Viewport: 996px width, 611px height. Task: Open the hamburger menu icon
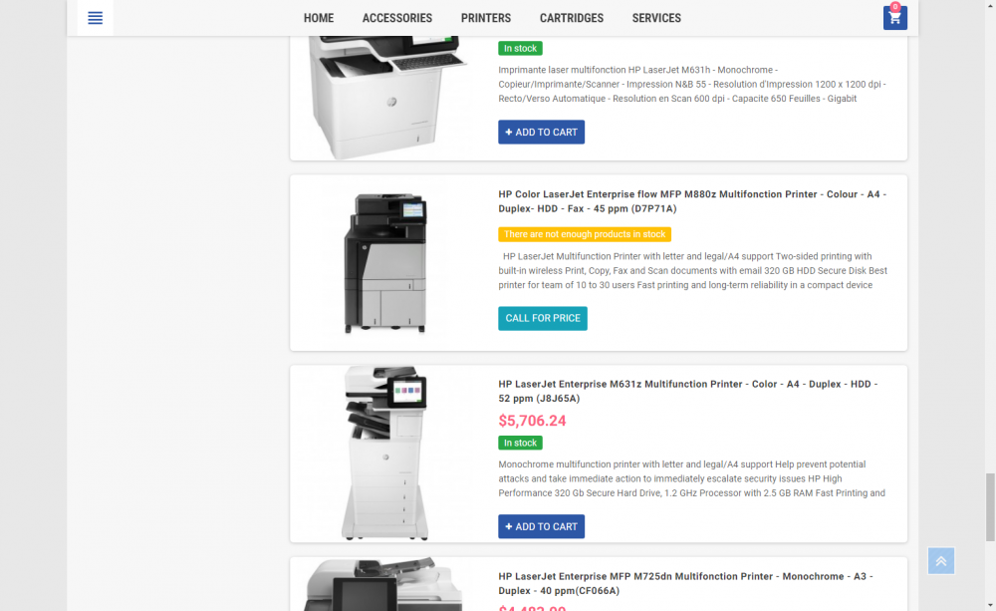coord(95,18)
